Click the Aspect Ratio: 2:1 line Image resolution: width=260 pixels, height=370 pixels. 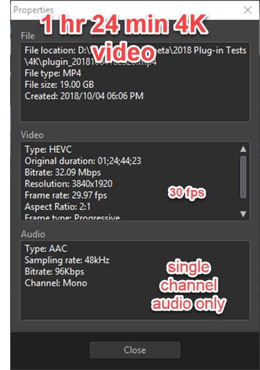(x=57, y=207)
